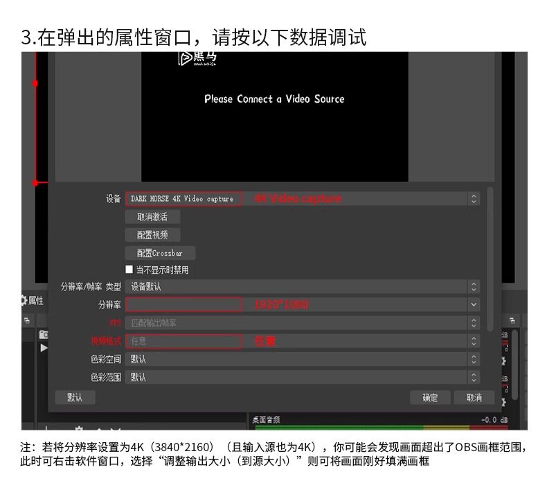Click the pop-out dock icon above mixer dB meters
Viewport: 547px width, 499px height.
pyautogui.click(x=512, y=321)
